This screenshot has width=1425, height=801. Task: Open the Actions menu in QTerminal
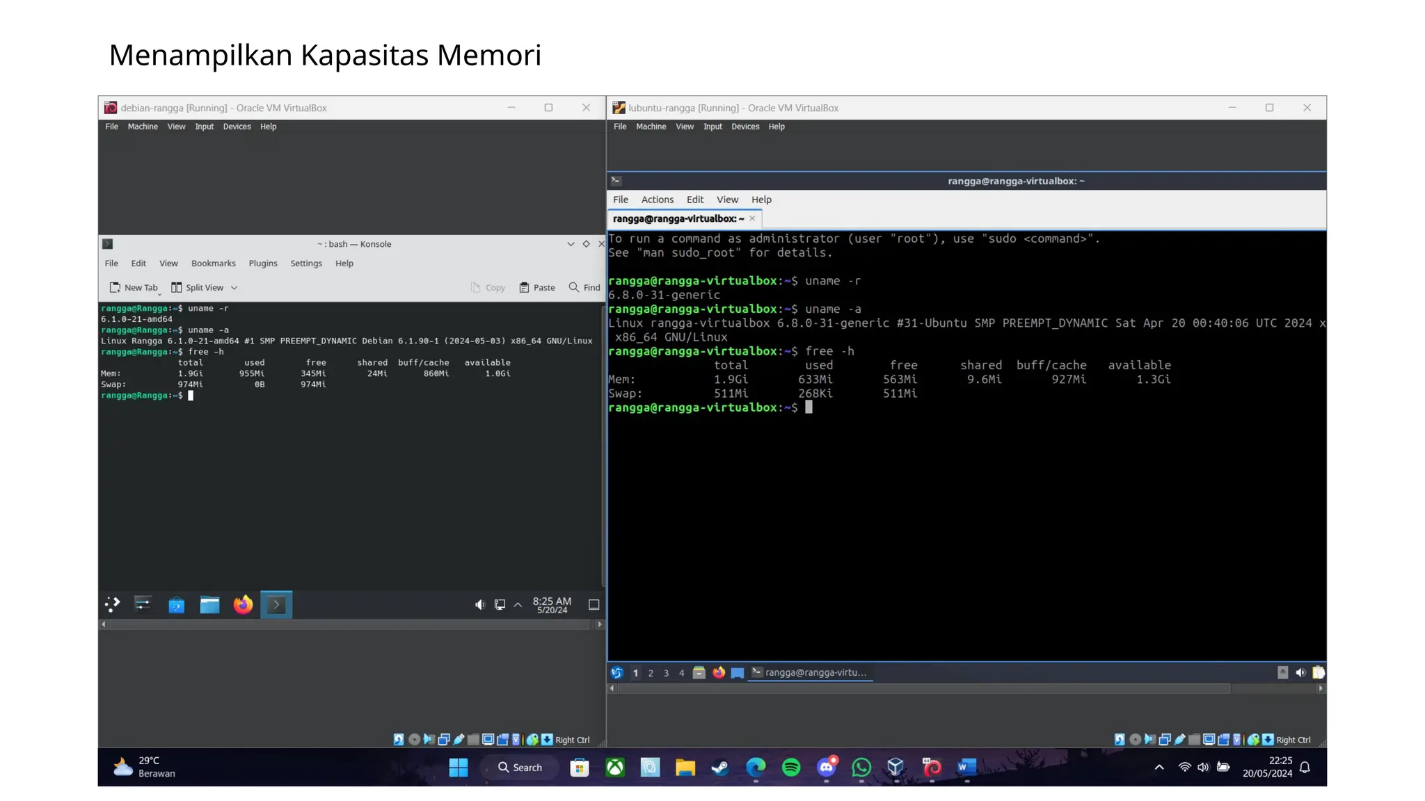pos(657,200)
